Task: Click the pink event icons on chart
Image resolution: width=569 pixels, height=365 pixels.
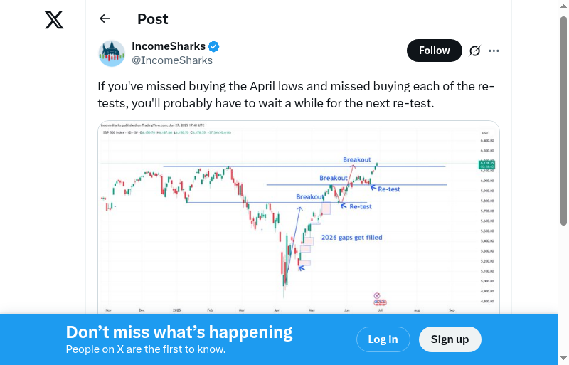Action: pos(379,300)
